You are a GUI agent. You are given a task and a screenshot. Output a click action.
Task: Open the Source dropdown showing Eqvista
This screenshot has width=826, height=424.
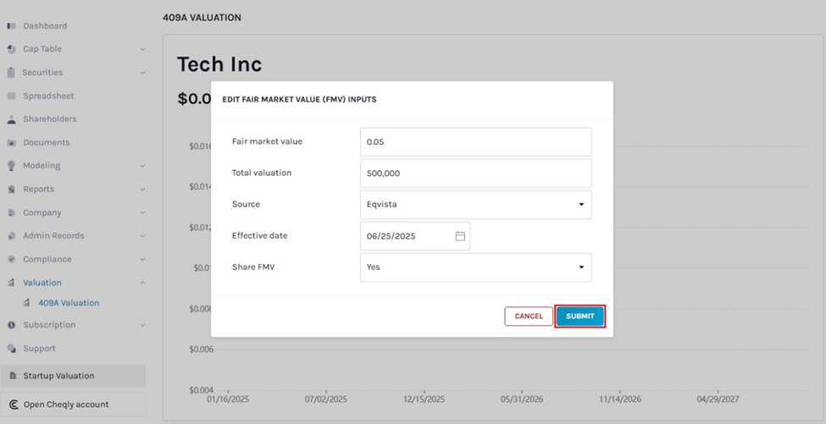475,205
